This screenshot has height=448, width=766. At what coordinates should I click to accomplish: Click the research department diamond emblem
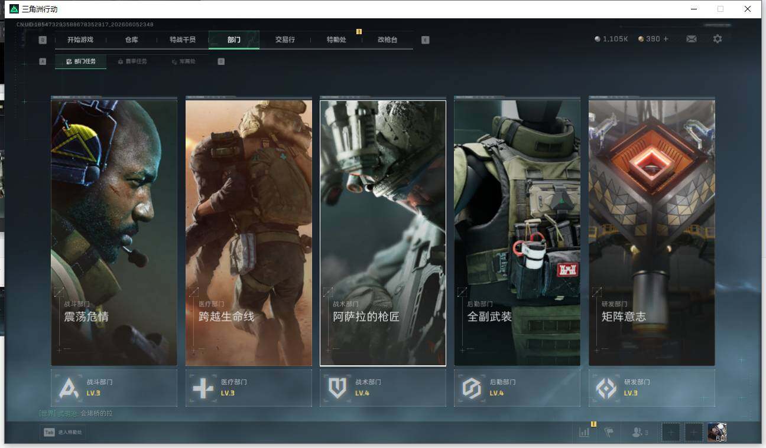(x=606, y=388)
